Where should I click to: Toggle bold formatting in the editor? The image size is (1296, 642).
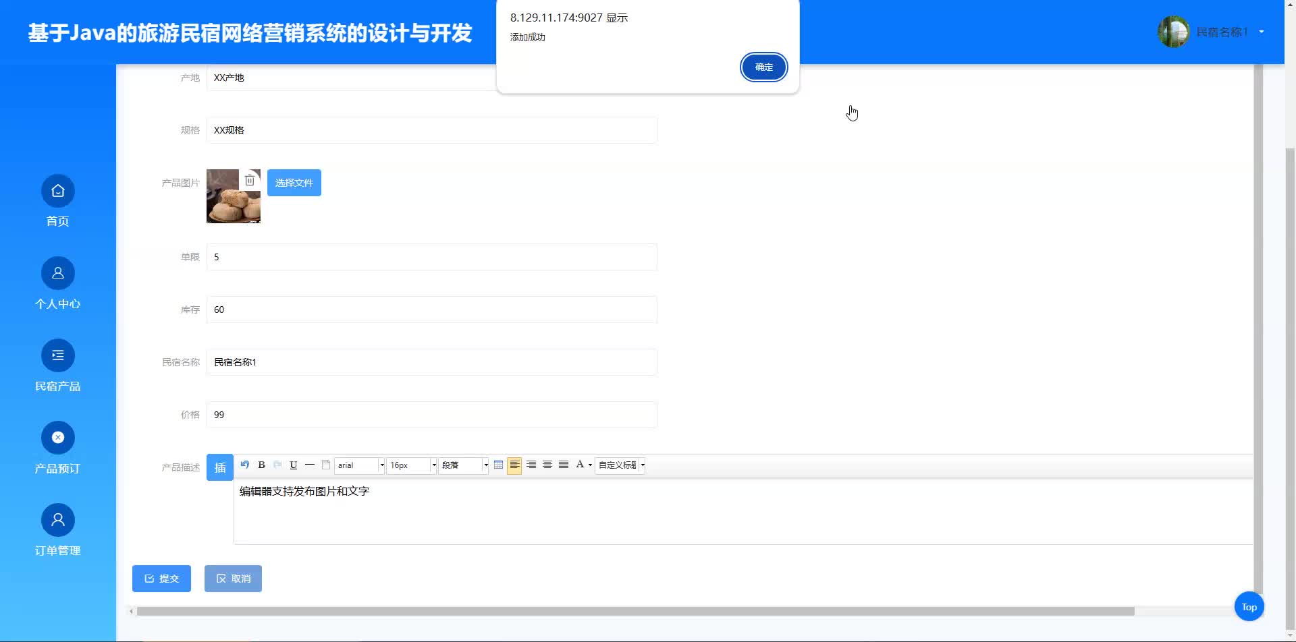coord(261,465)
